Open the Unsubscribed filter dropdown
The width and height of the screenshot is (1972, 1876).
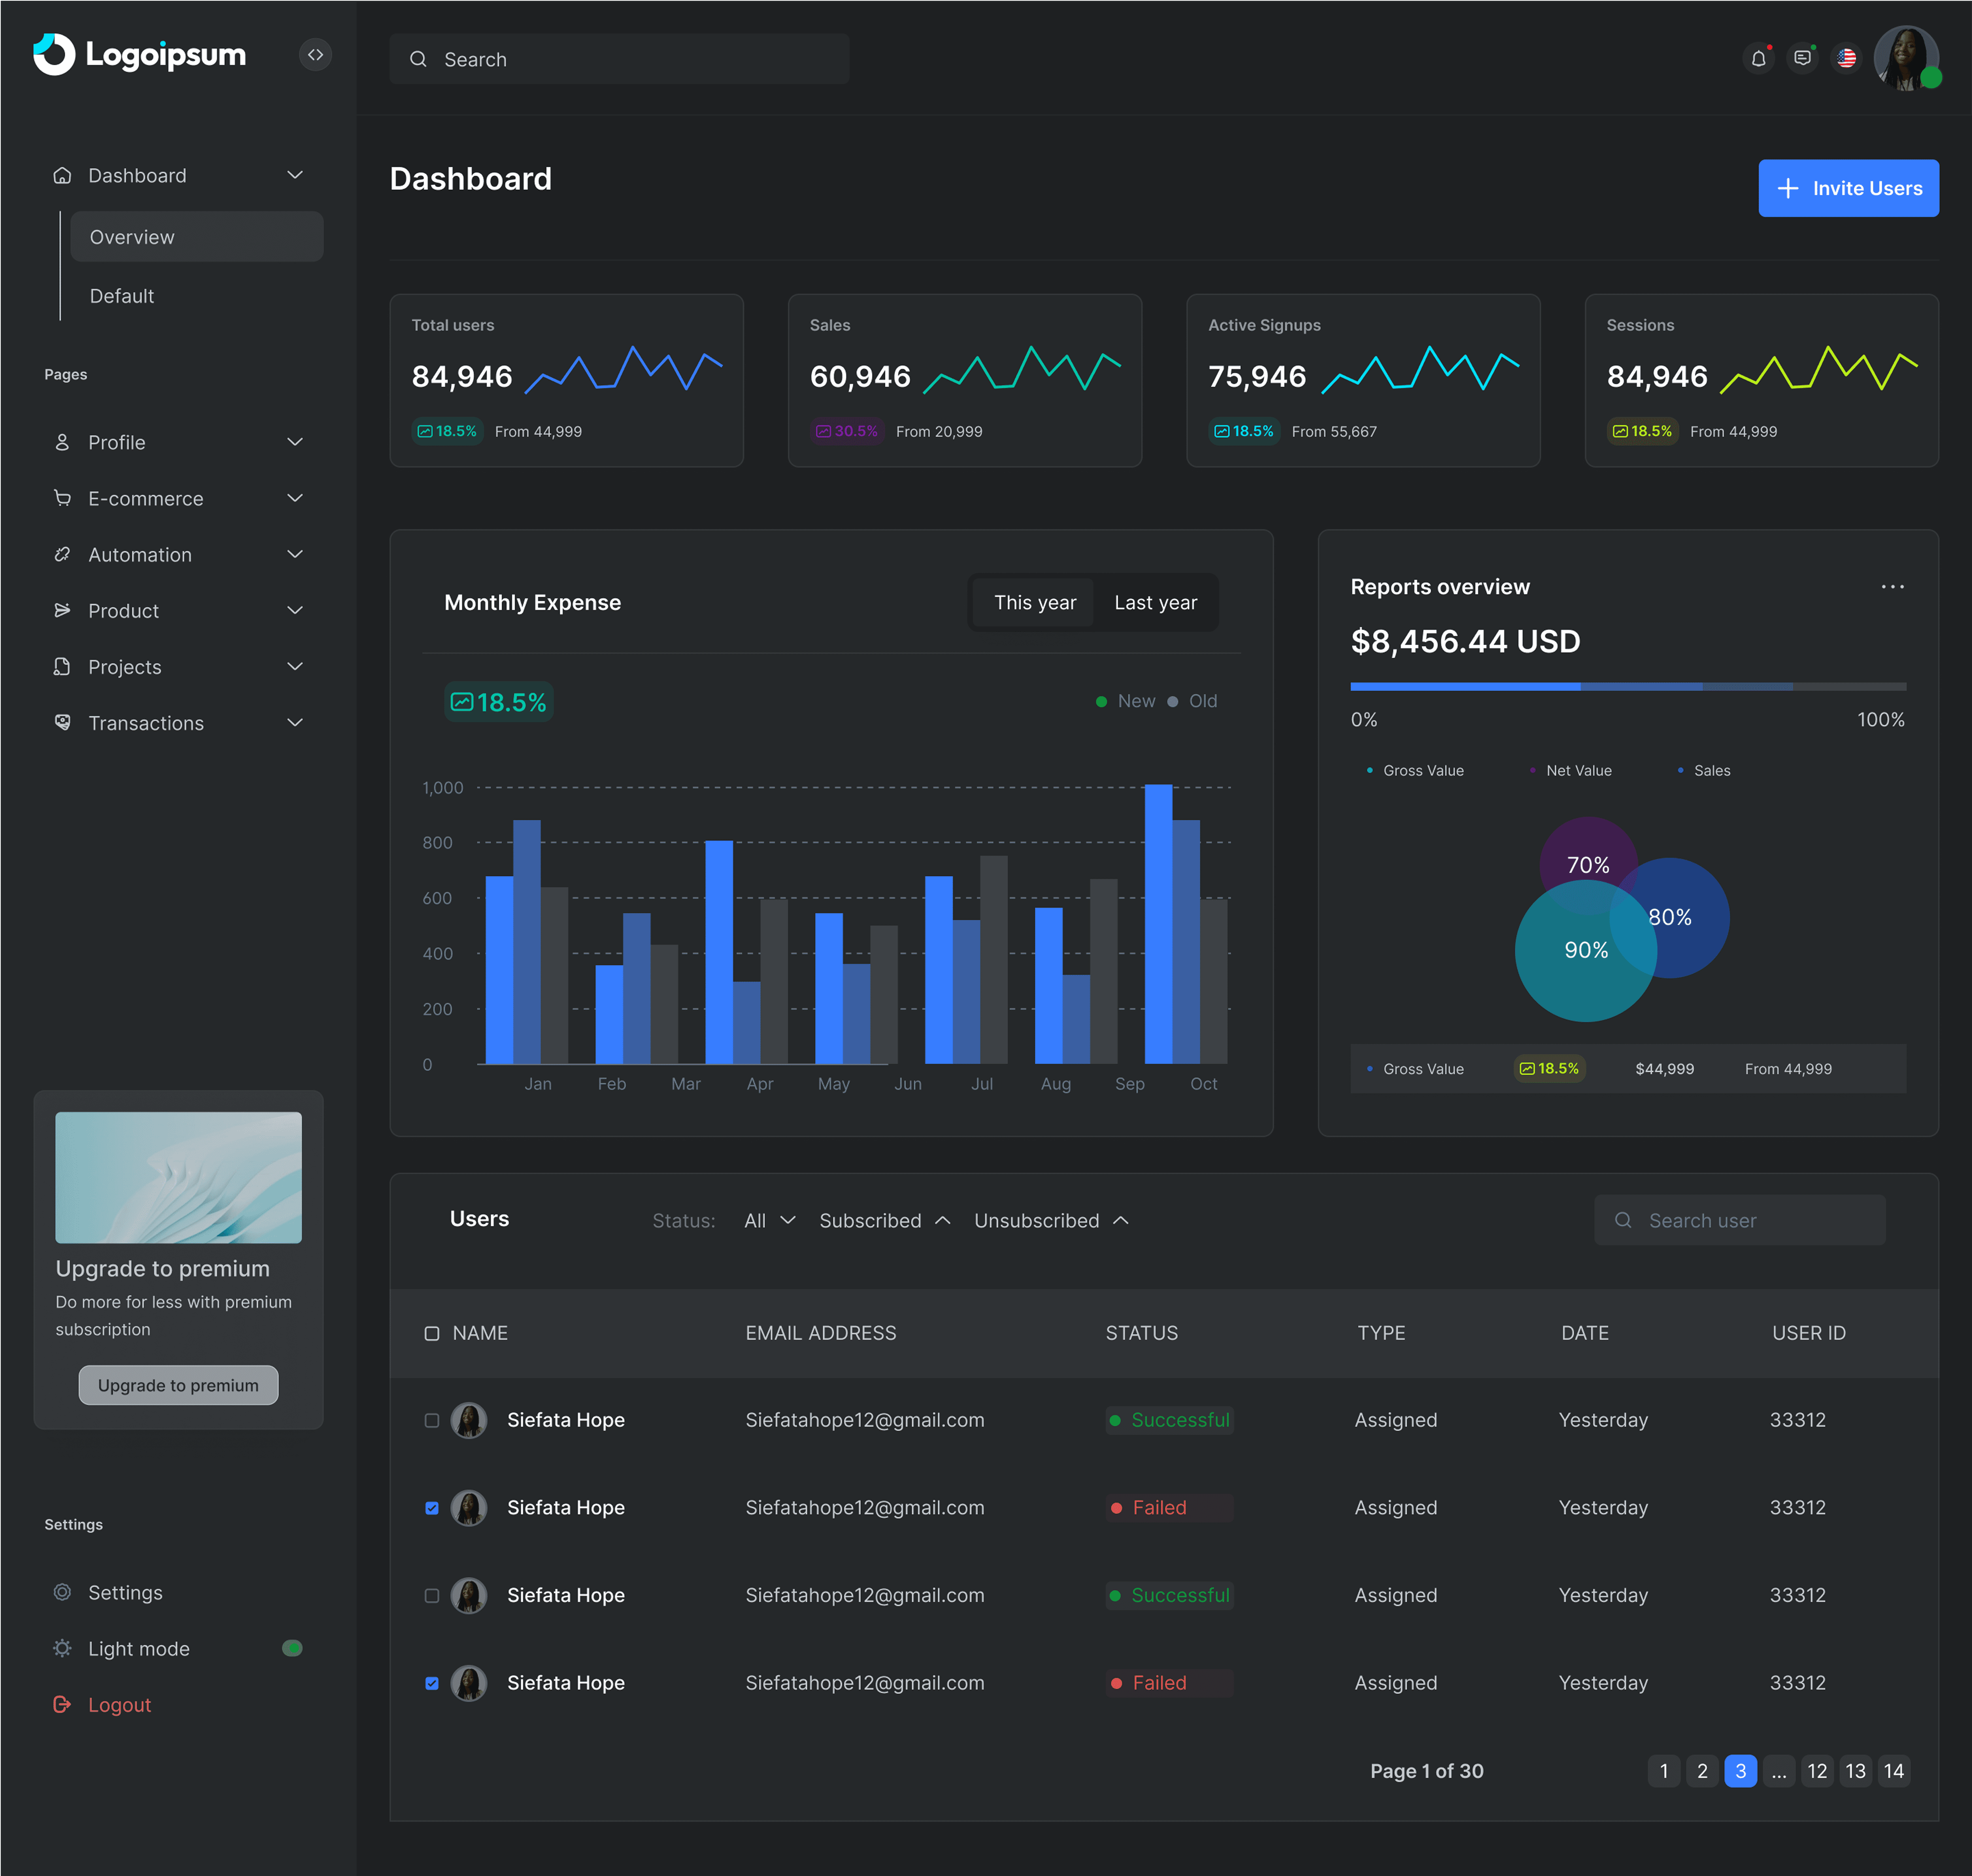coord(1052,1220)
